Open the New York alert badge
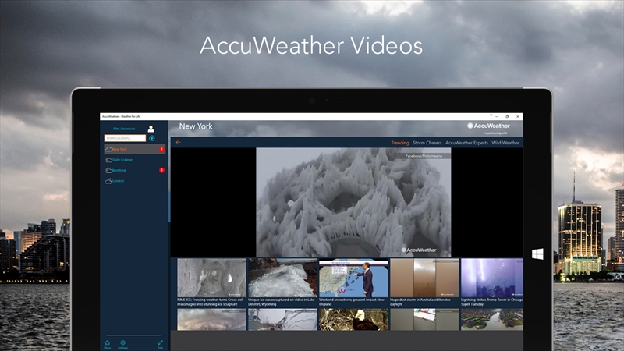Screen dimensions: 624x351 pyautogui.click(x=161, y=149)
